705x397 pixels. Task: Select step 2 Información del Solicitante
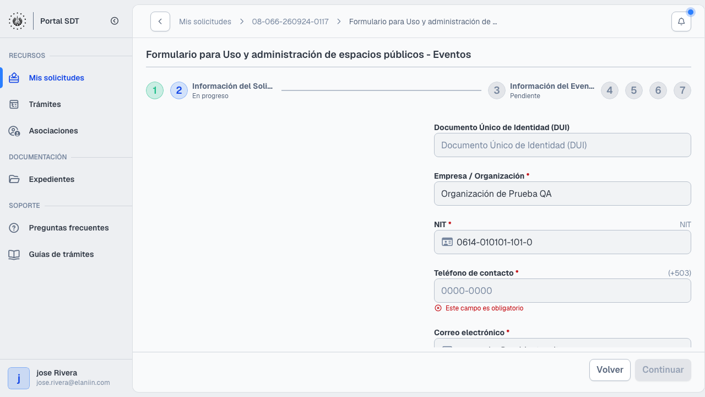(x=179, y=90)
